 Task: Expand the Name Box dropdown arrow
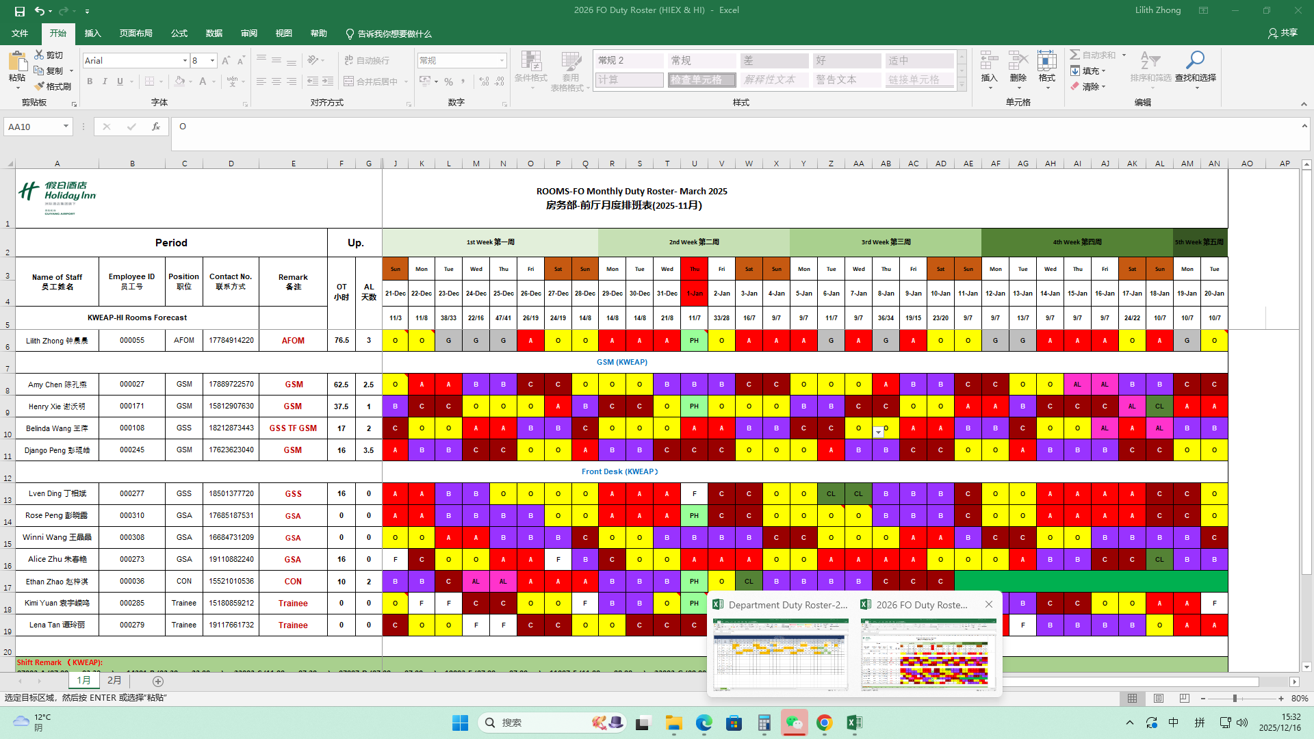66,127
